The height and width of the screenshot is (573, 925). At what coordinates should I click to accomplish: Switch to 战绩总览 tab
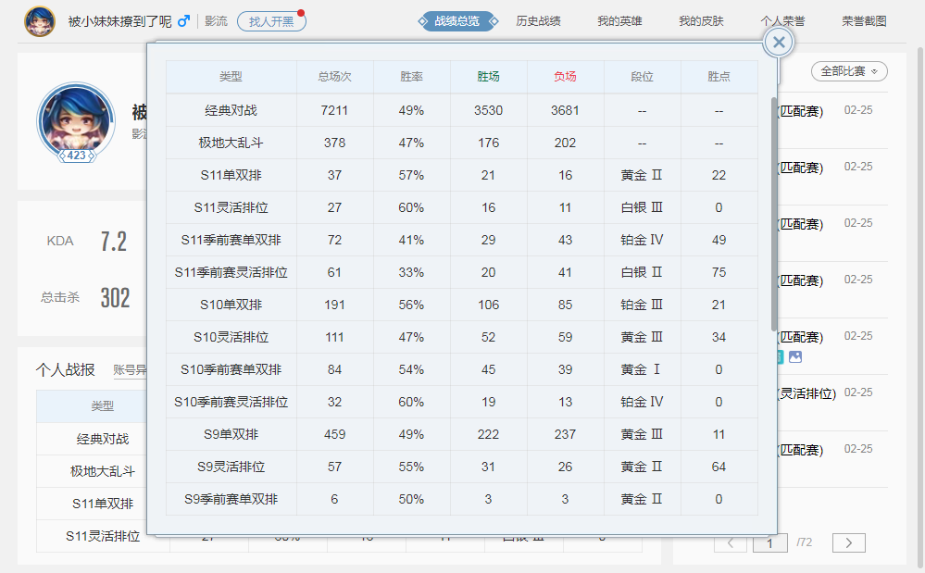pos(457,21)
